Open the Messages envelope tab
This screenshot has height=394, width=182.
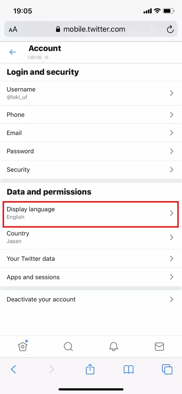tap(159, 346)
